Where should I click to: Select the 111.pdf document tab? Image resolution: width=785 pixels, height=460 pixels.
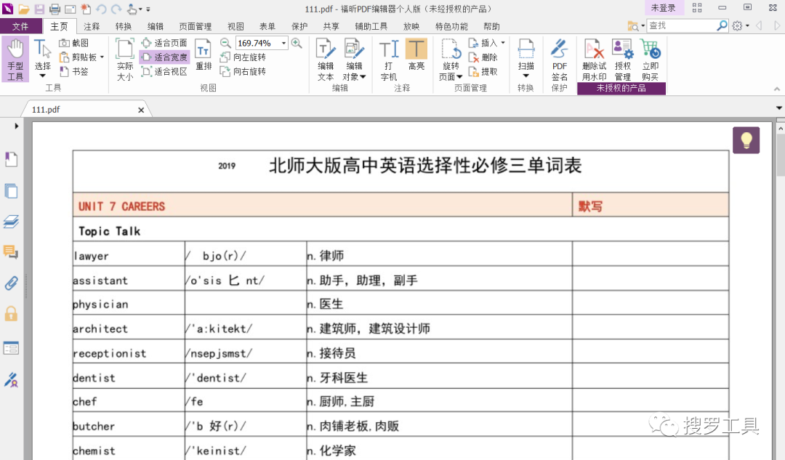85,110
